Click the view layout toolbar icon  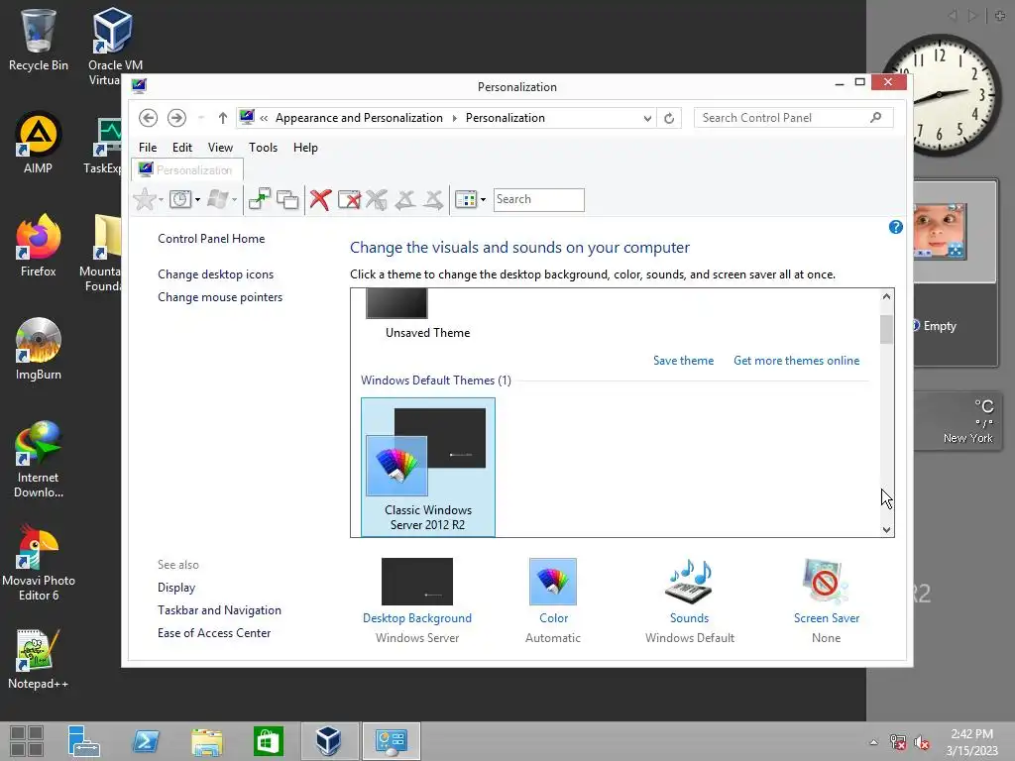466,199
